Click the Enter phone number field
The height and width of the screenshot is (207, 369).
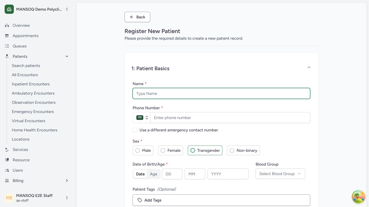click(x=230, y=118)
